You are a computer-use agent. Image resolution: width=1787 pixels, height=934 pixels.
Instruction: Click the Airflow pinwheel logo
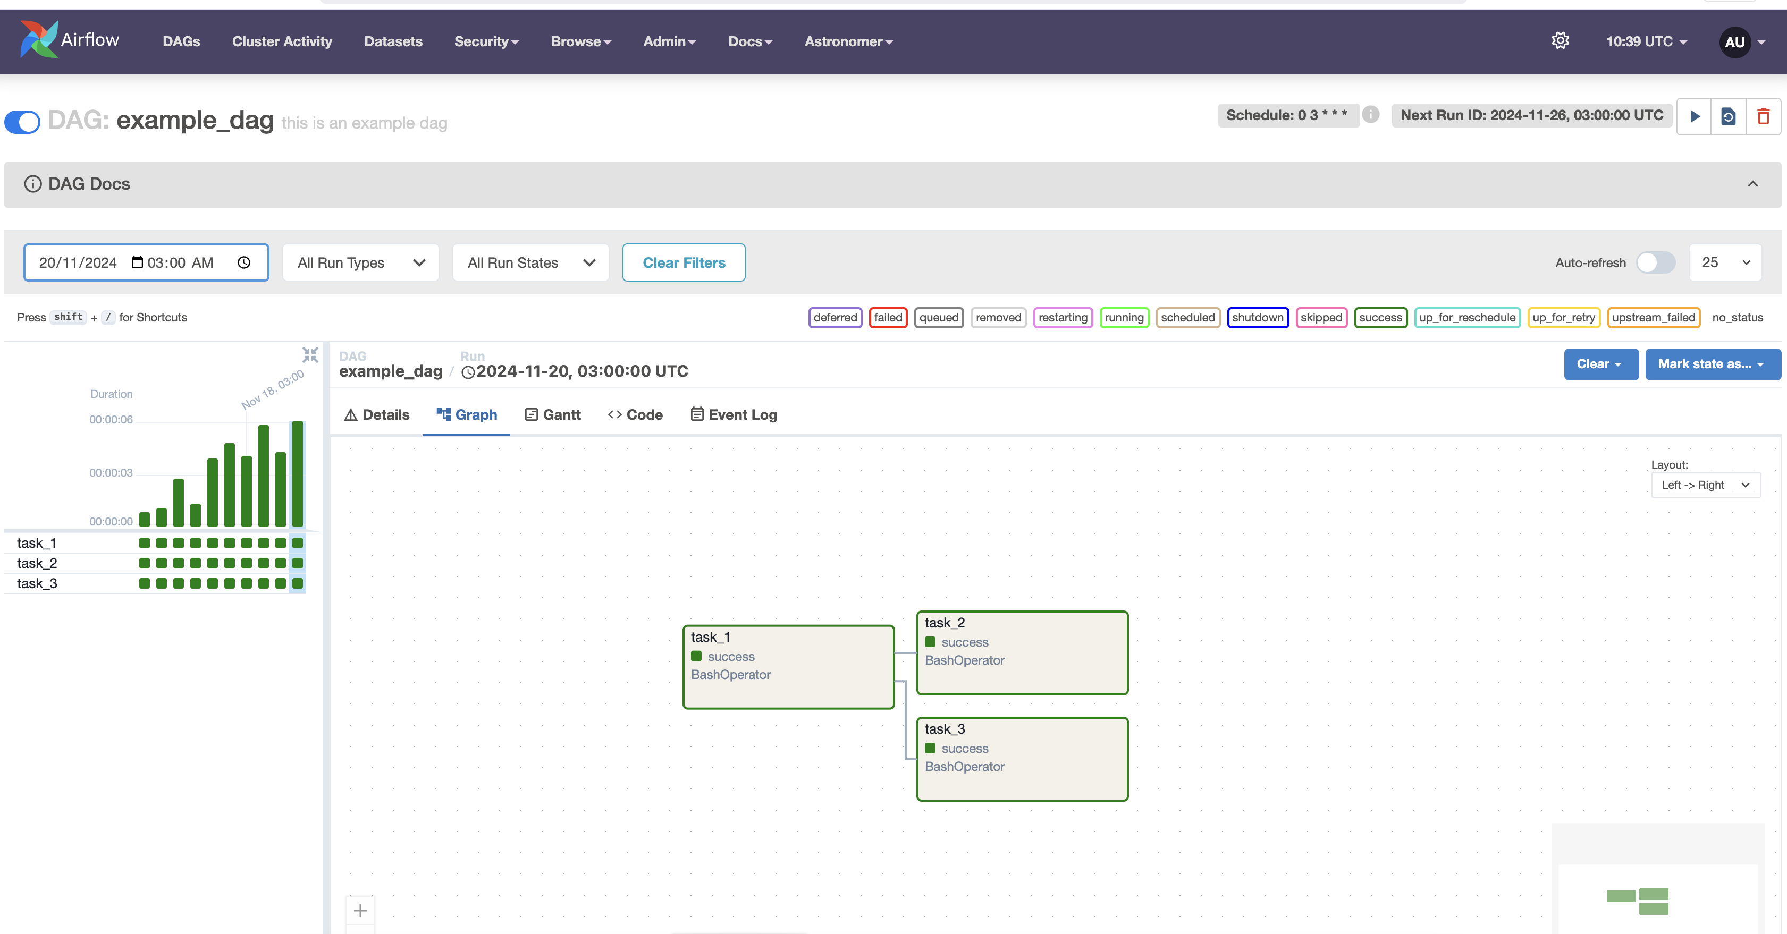click(x=39, y=39)
